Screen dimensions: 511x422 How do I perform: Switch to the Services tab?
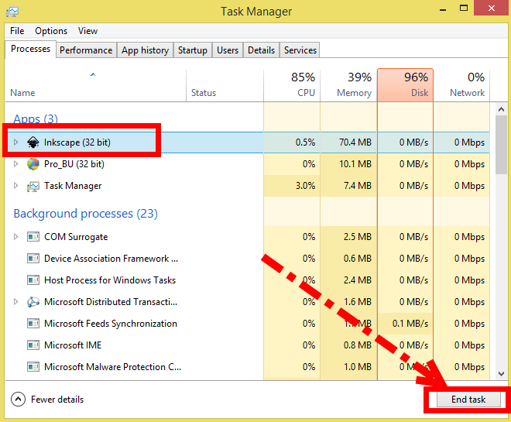click(x=300, y=50)
